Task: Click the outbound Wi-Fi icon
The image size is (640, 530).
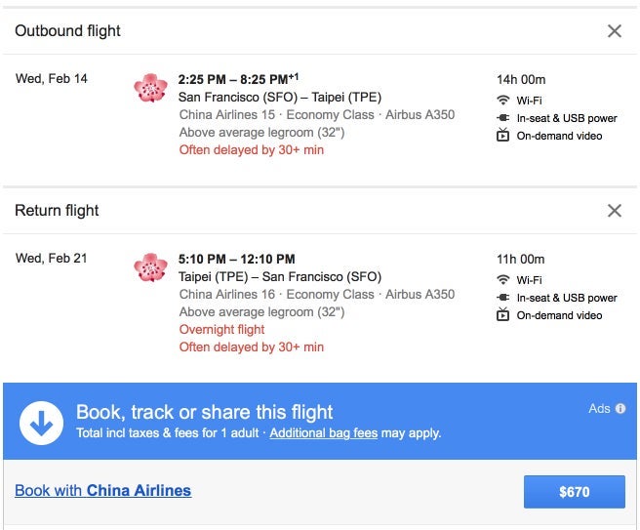Action: tap(503, 100)
